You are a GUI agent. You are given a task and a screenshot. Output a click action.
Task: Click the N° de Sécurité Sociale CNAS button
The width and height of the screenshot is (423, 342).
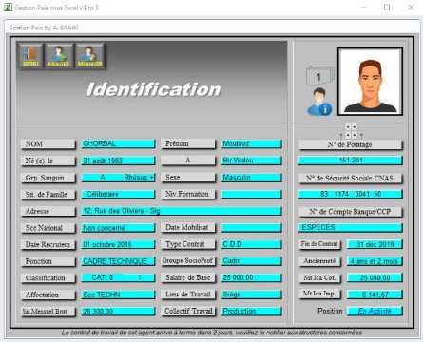click(x=350, y=179)
